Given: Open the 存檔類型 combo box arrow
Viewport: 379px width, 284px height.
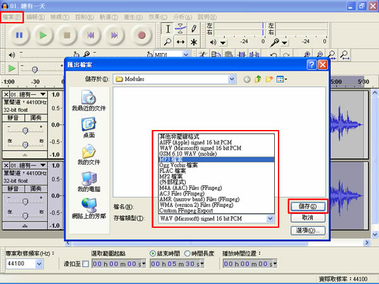Looking at the screenshot, I should coord(270,219).
